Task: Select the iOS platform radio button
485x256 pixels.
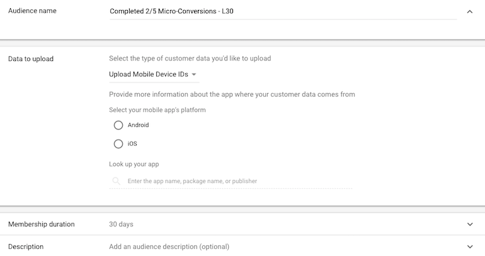Action: (118, 144)
